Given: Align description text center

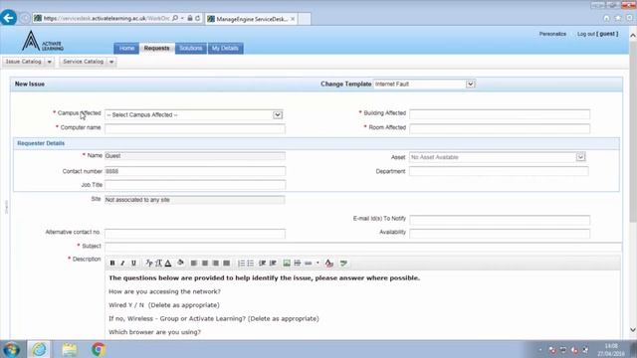Looking at the screenshot, I should point(205,263).
